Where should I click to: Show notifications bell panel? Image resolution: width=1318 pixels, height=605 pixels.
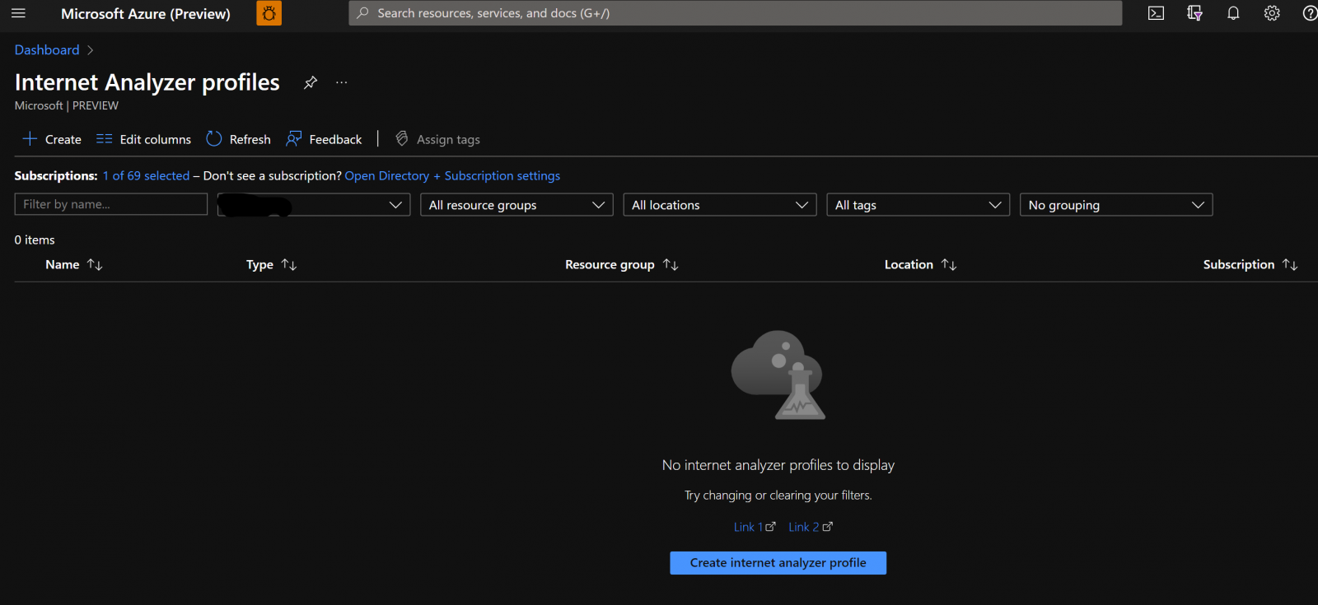coord(1233,13)
